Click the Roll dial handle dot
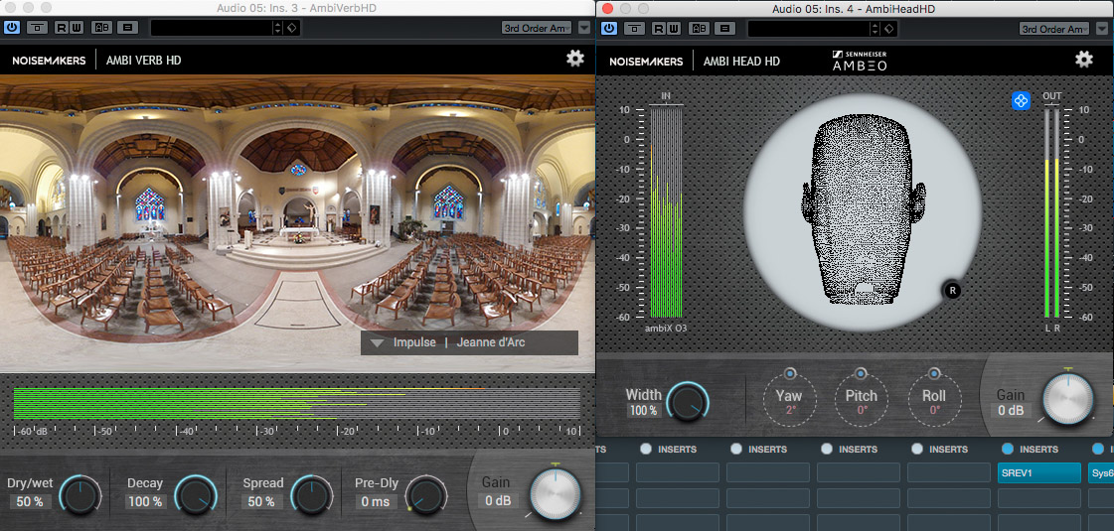The height and width of the screenshot is (531, 1114). coord(934,373)
